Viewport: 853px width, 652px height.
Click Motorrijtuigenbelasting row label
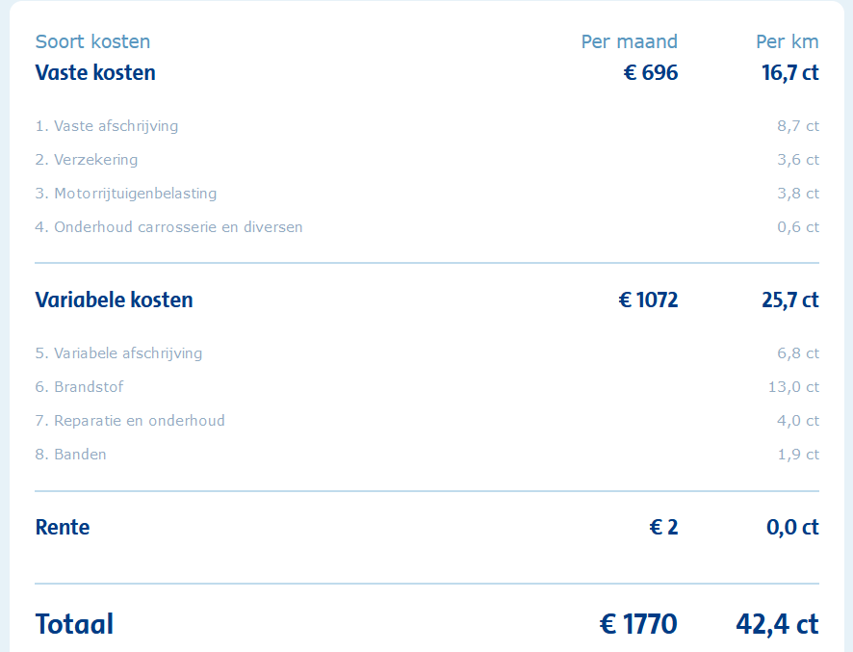126,194
